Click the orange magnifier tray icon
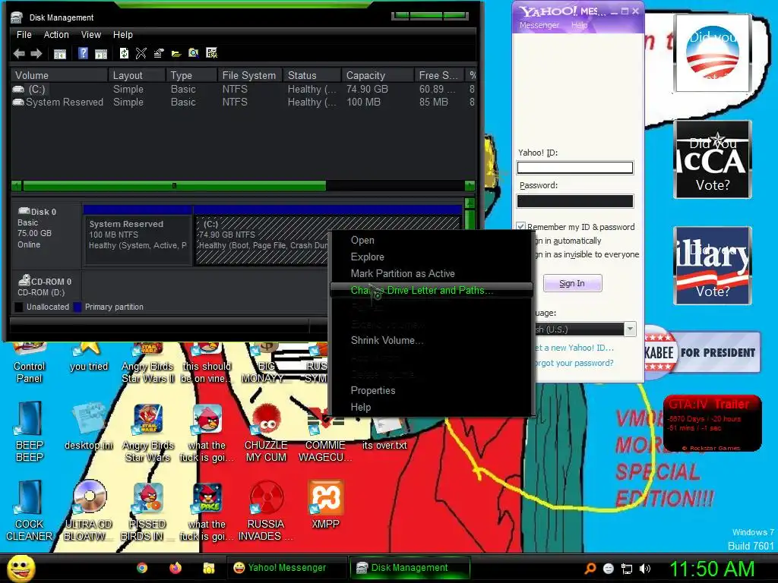The width and height of the screenshot is (778, 583). pos(590,569)
